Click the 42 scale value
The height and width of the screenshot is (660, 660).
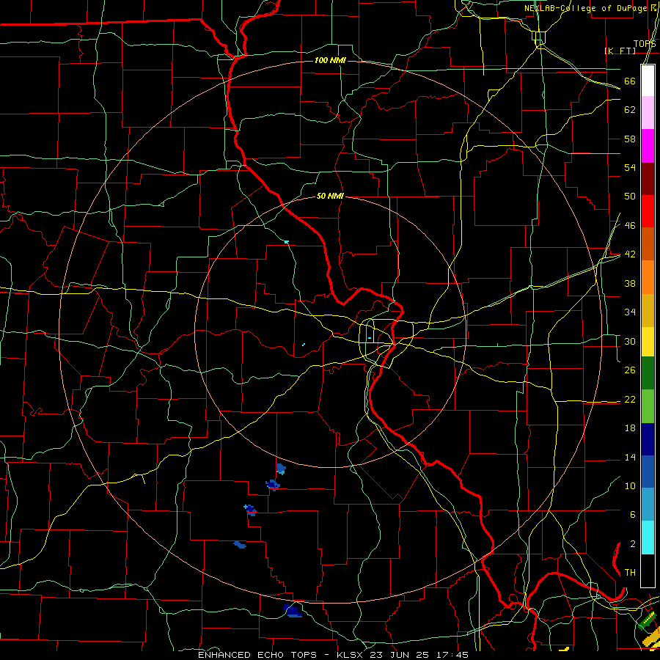tap(630, 254)
